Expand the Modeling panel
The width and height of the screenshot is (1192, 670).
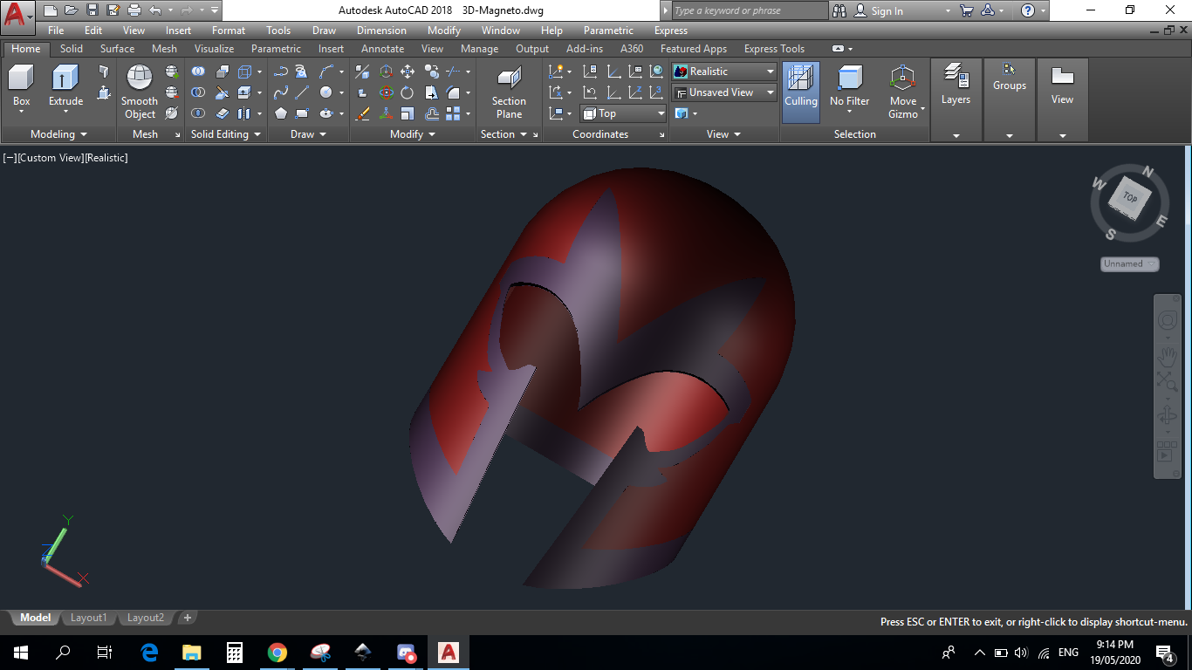click(x=58, y=134)
